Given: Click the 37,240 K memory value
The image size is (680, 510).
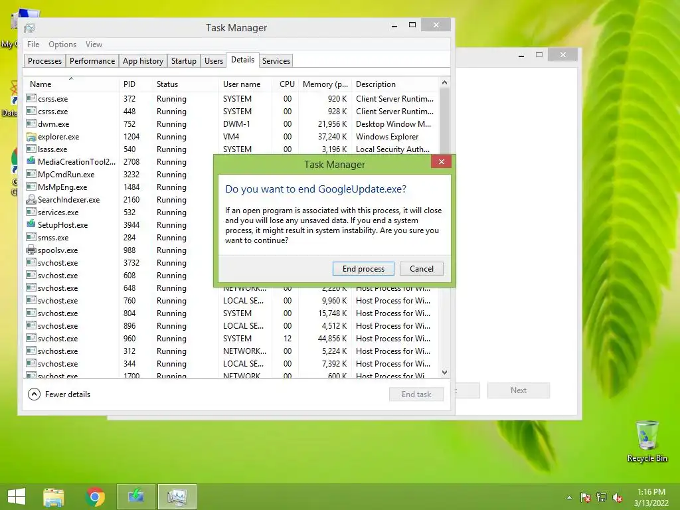Looking at the screenshot, I should [x=332, y=137].
